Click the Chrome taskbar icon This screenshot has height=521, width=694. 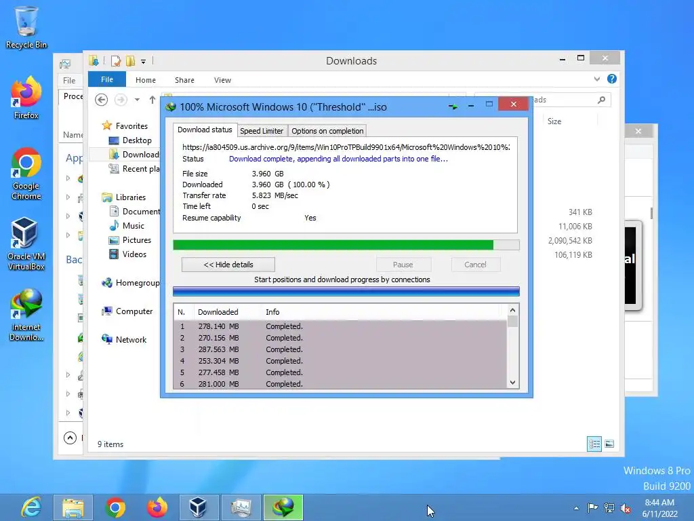115,507
